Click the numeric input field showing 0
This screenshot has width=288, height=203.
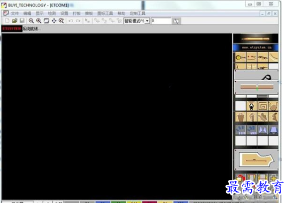coord(161,21)
